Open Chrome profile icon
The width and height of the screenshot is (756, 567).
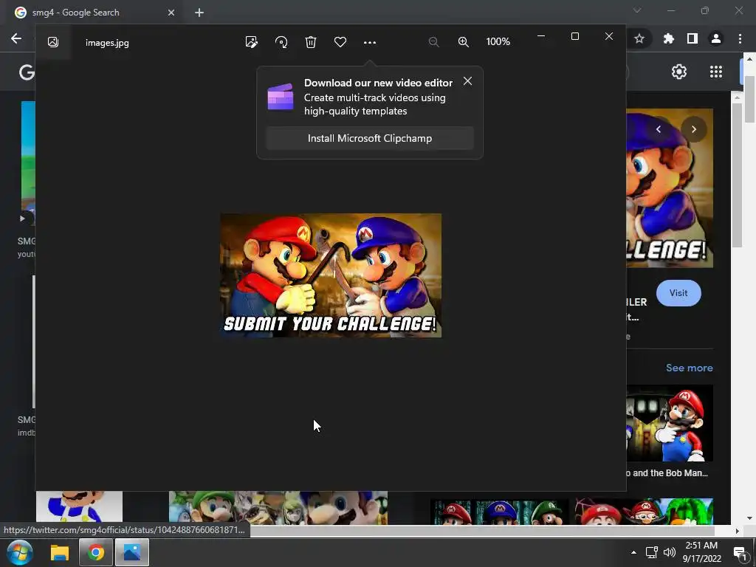pyautogui.click(x=716, y=38)
